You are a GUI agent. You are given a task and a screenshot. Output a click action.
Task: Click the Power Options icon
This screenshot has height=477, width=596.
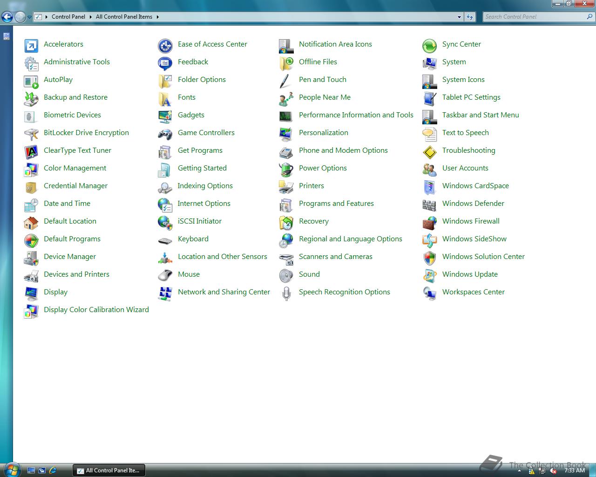click(x=286, y=169)
